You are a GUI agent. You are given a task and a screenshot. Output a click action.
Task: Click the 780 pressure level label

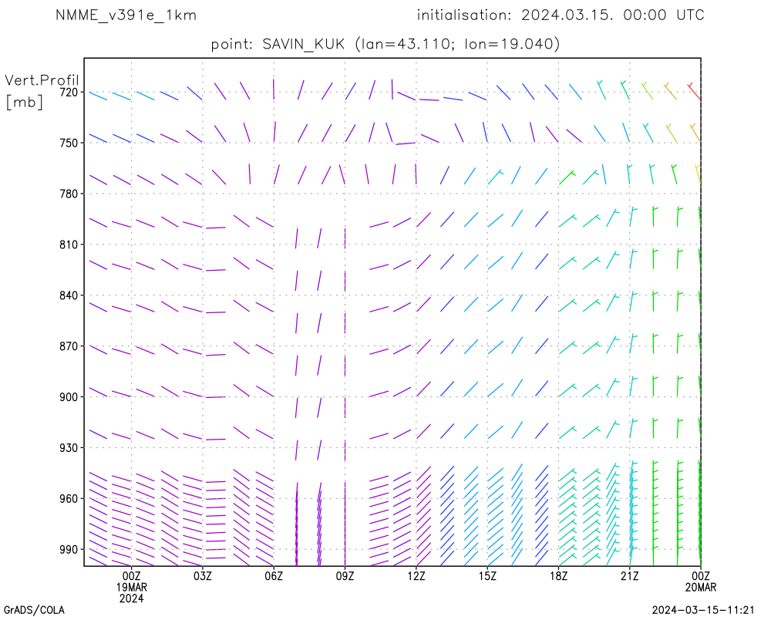[69, 194]
